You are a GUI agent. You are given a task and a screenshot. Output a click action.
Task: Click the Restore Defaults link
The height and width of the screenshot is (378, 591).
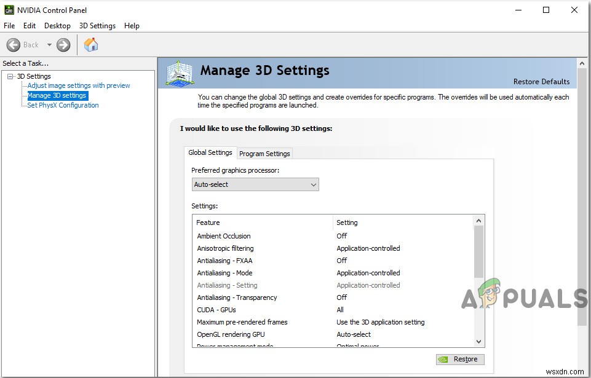coord(541,81)
